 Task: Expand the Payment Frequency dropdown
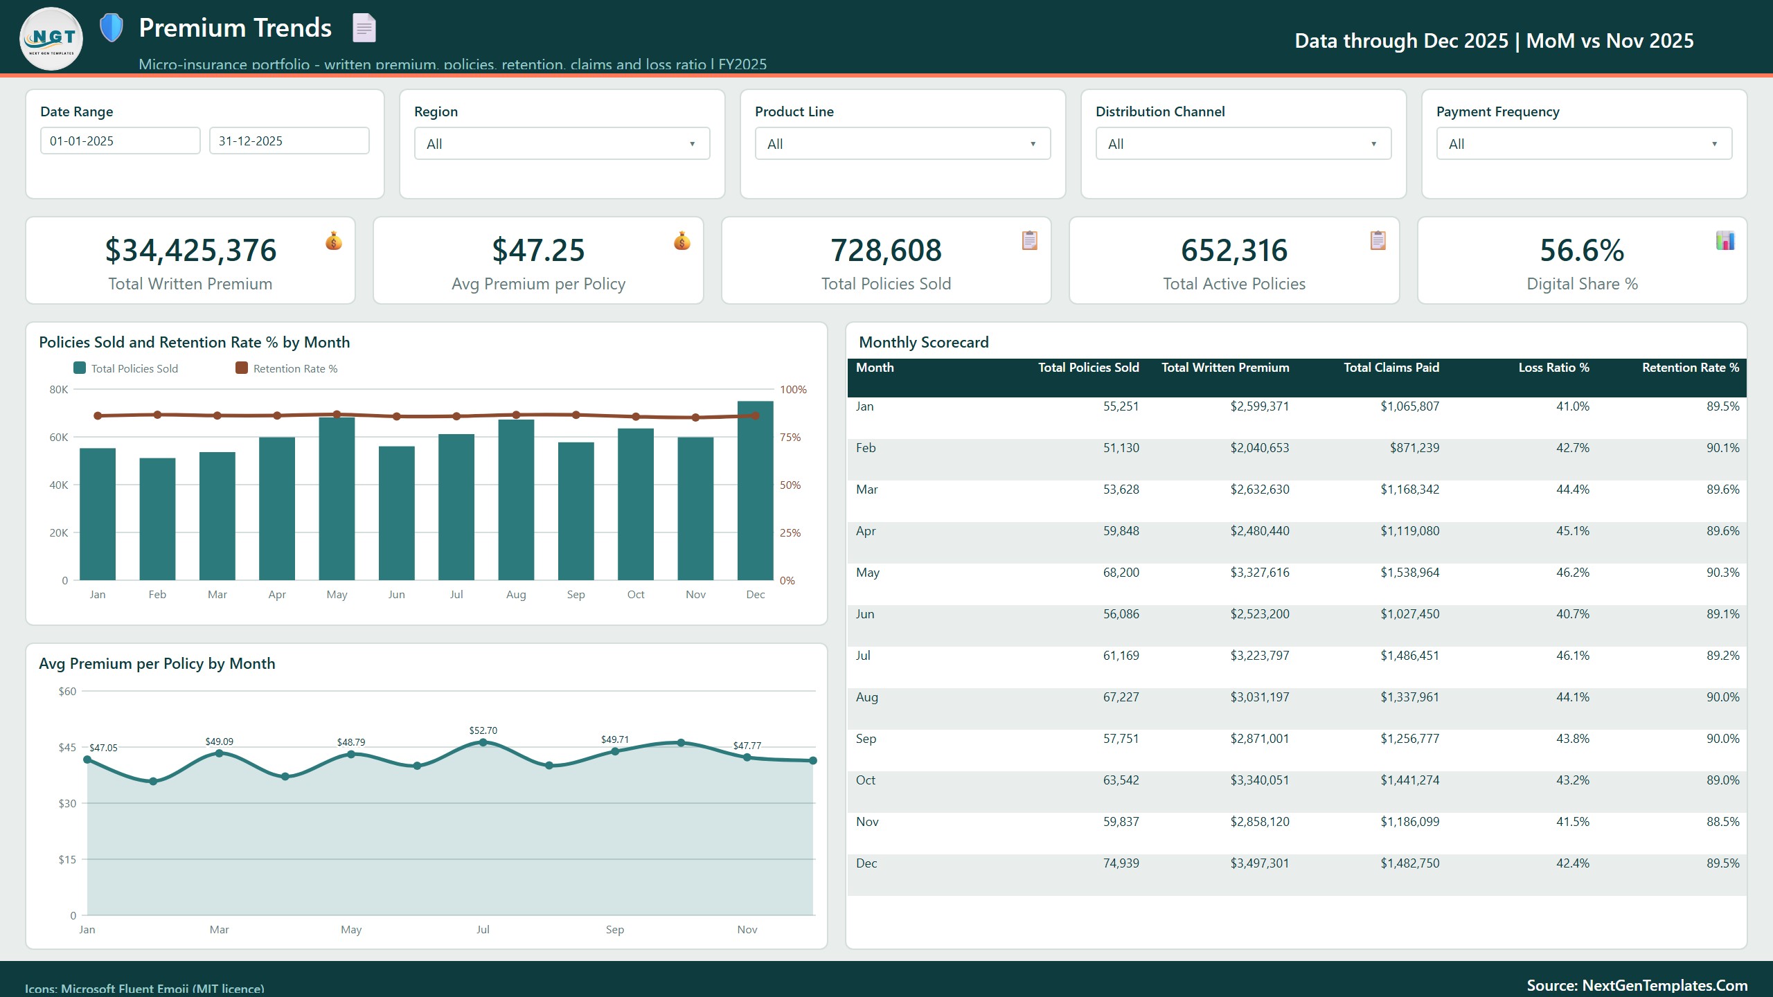click(x=1585, y=143)
